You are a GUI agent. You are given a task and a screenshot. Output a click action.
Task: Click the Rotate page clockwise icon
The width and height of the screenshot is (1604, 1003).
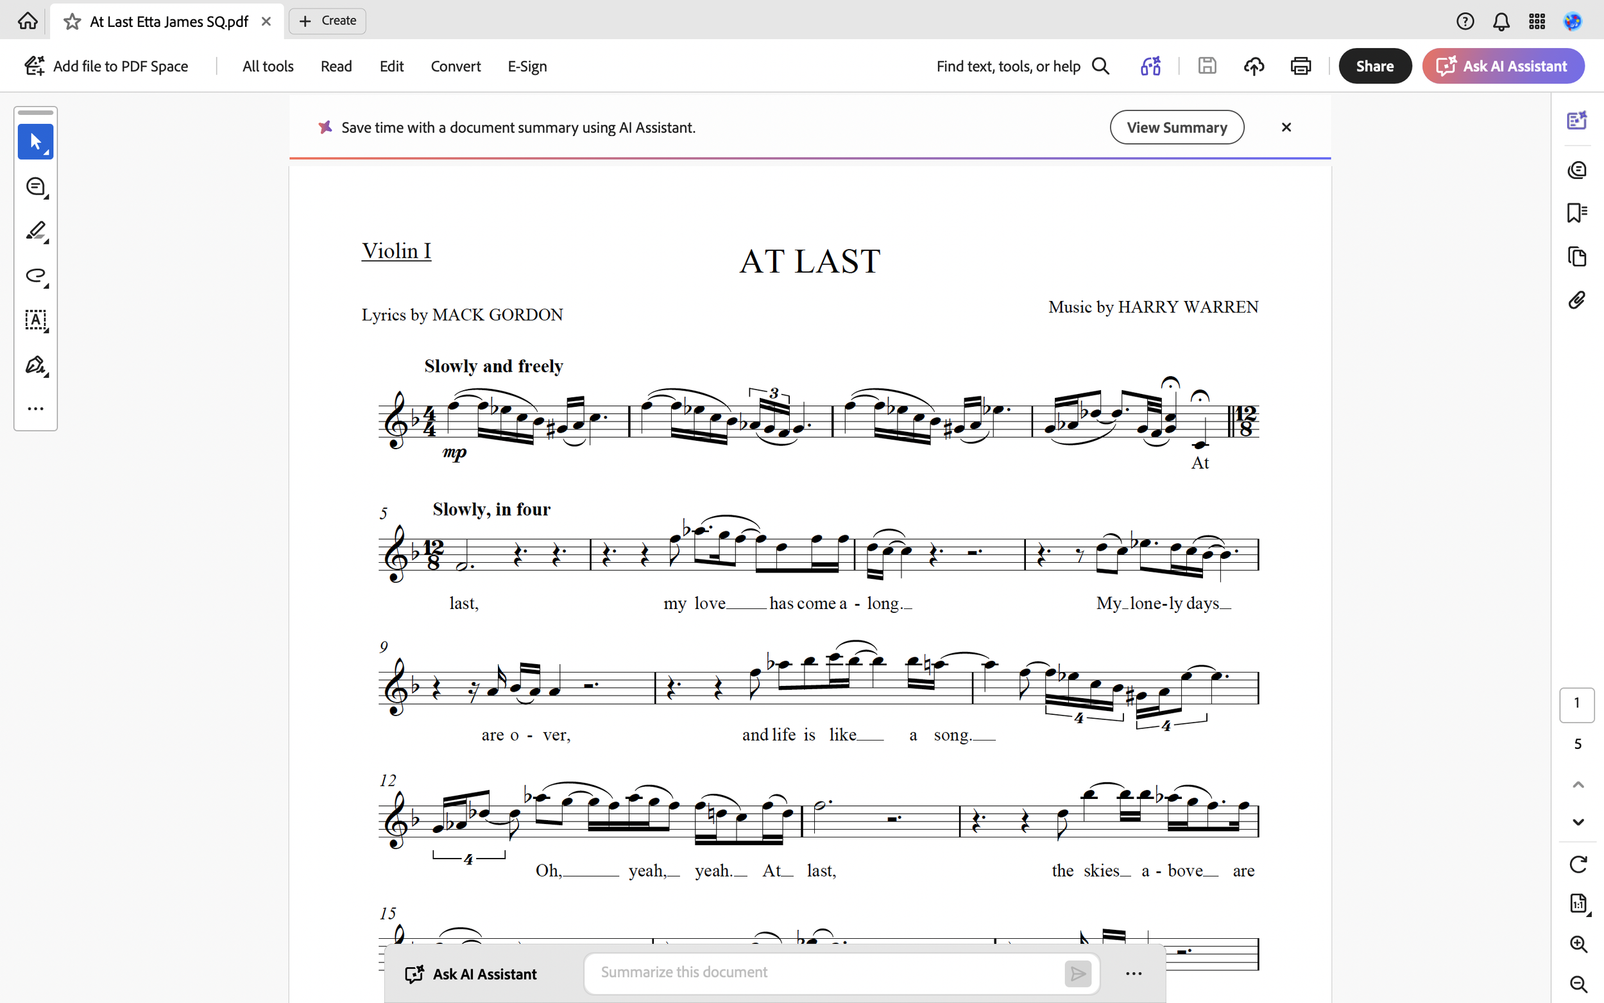coord(1578,864)
